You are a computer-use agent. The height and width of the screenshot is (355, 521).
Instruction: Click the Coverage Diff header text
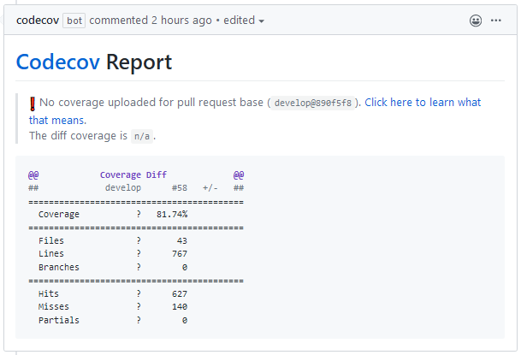133,175
